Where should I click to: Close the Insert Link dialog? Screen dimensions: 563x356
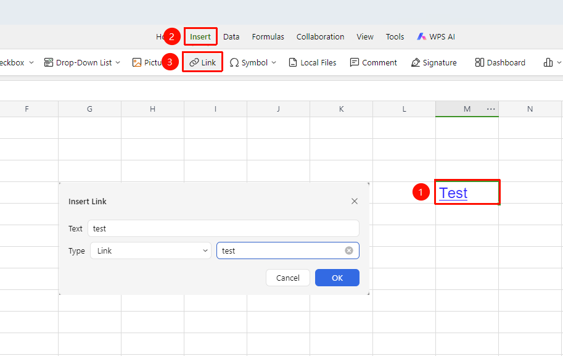coord(355,201)
